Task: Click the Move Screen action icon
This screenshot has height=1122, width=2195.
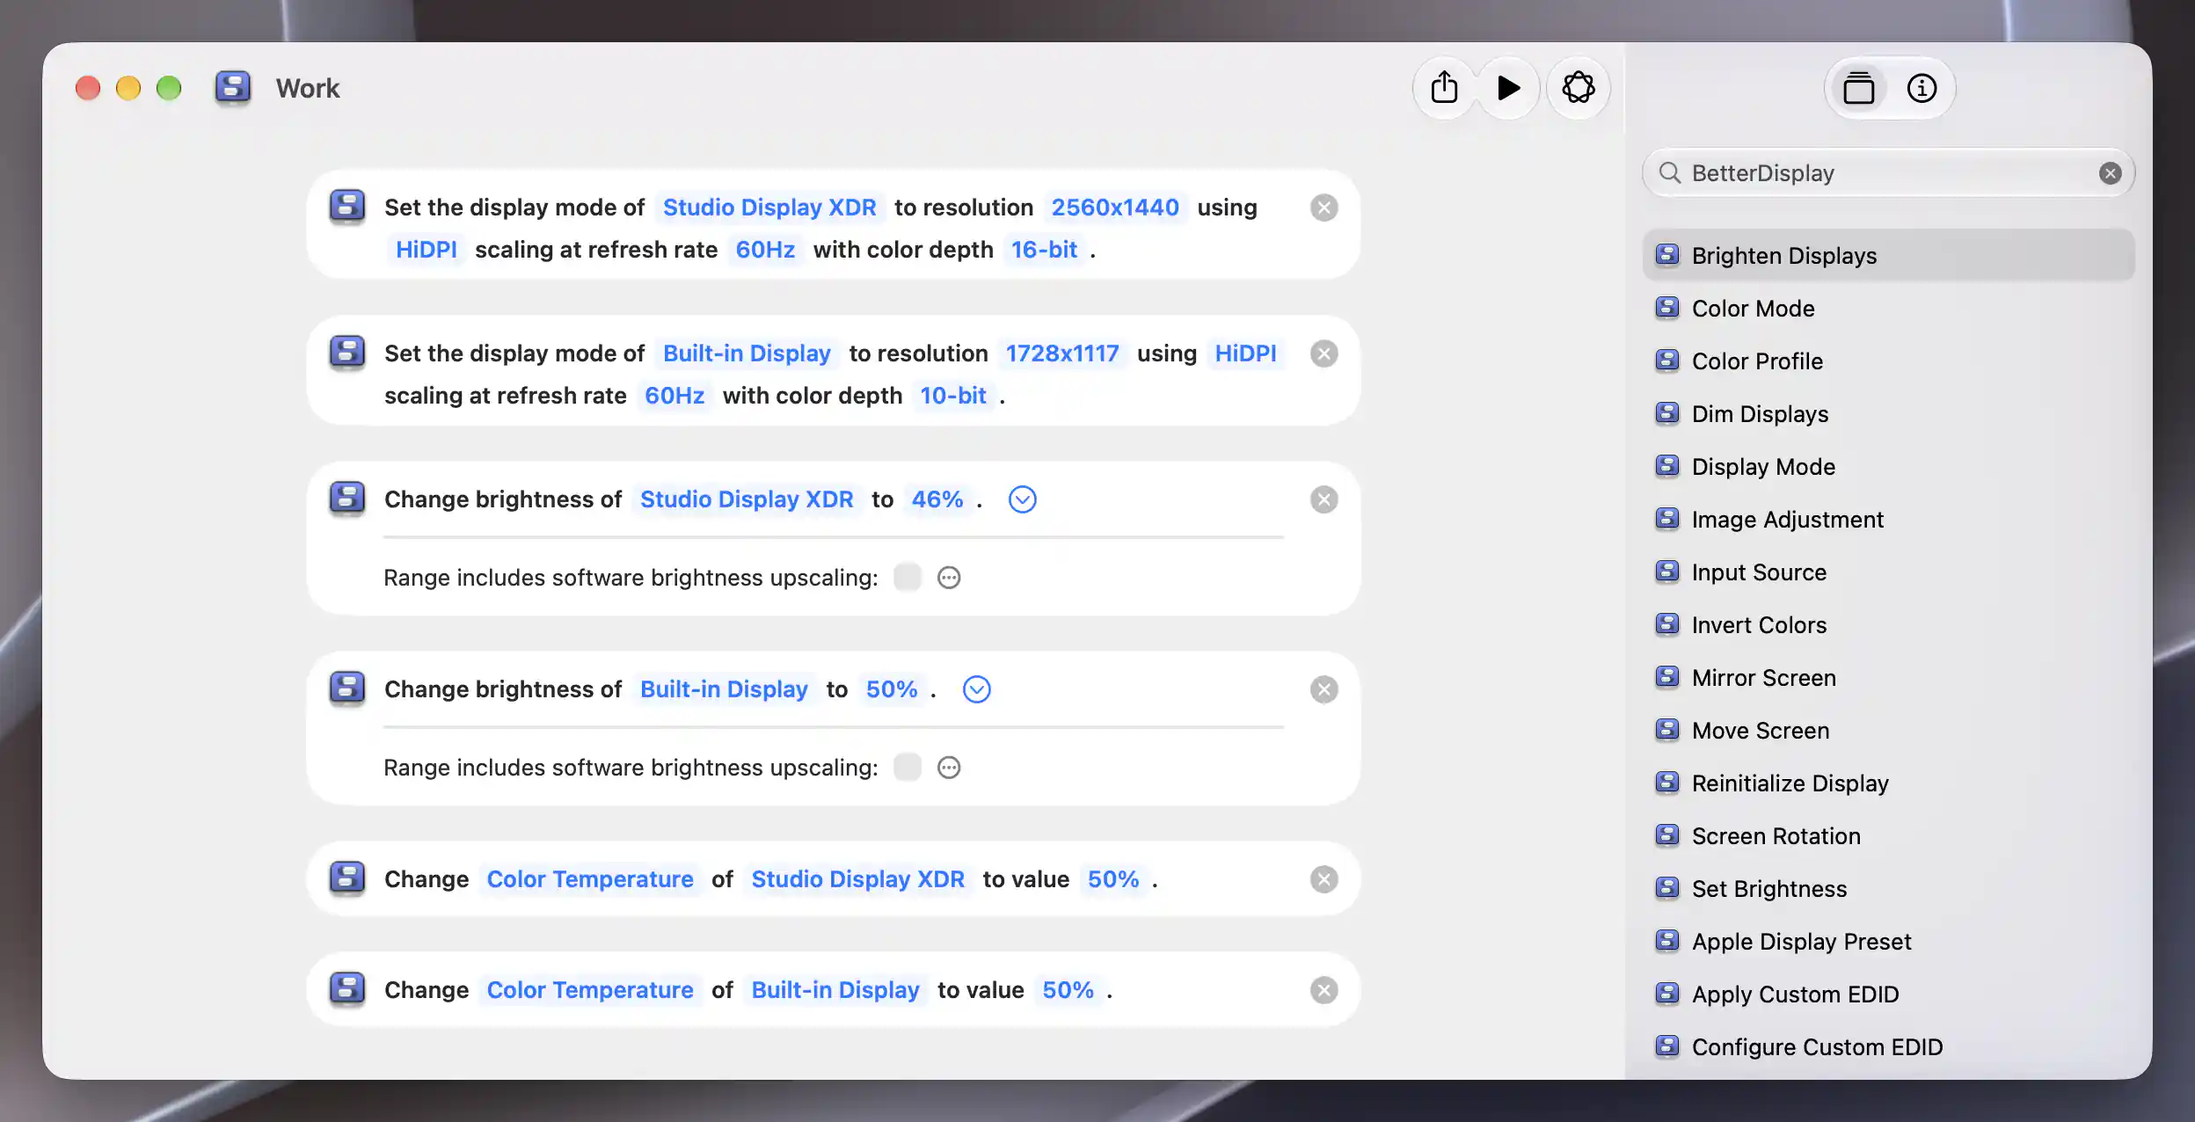Action: [x=1666, y=730]
